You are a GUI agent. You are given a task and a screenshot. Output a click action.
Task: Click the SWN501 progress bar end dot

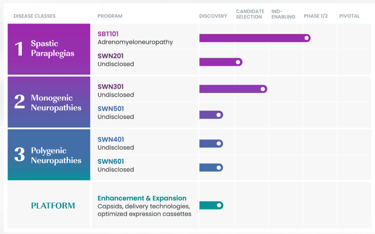point(219,115)
